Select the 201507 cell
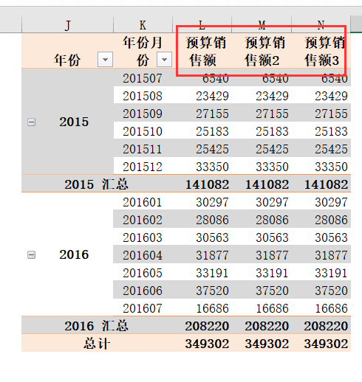The image size is (362, 382). pos(143,78)
